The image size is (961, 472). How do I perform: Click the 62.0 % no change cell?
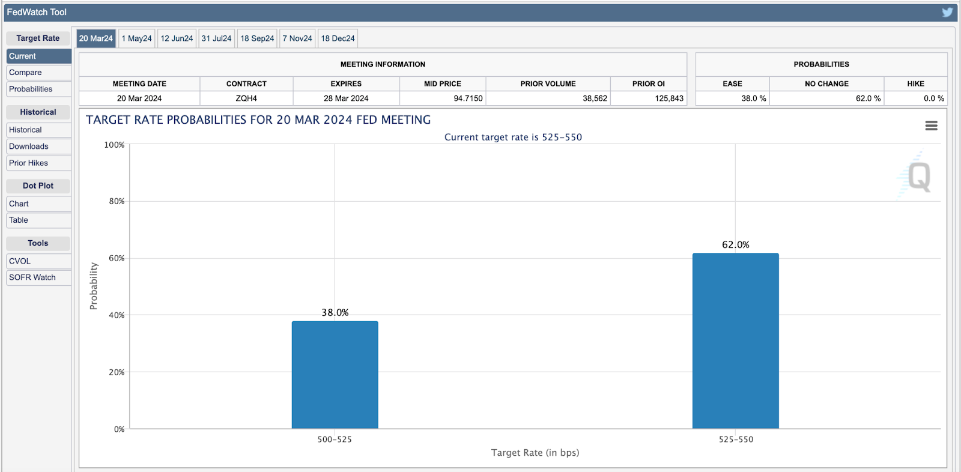pyautogui.click(x=826, y=98)
